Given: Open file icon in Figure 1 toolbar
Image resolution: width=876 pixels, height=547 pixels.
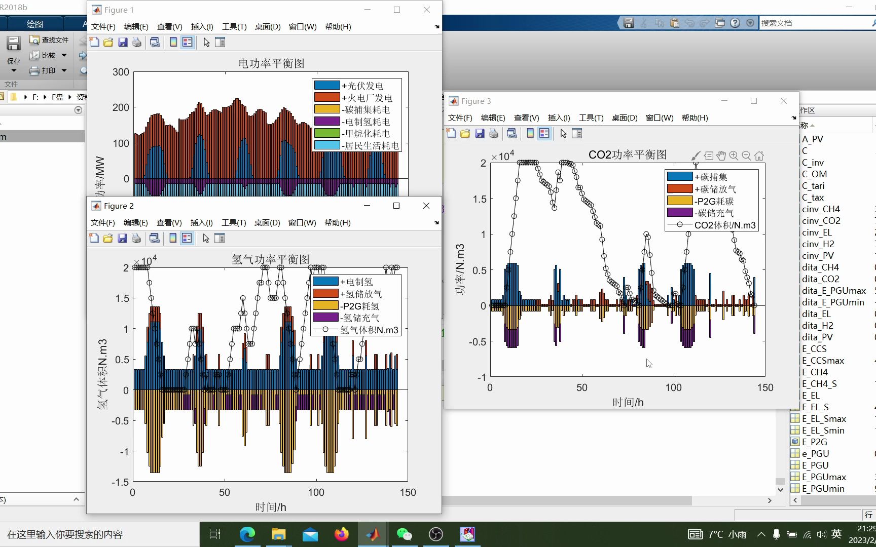Looking at the screenshot, I should click(108, 43).
